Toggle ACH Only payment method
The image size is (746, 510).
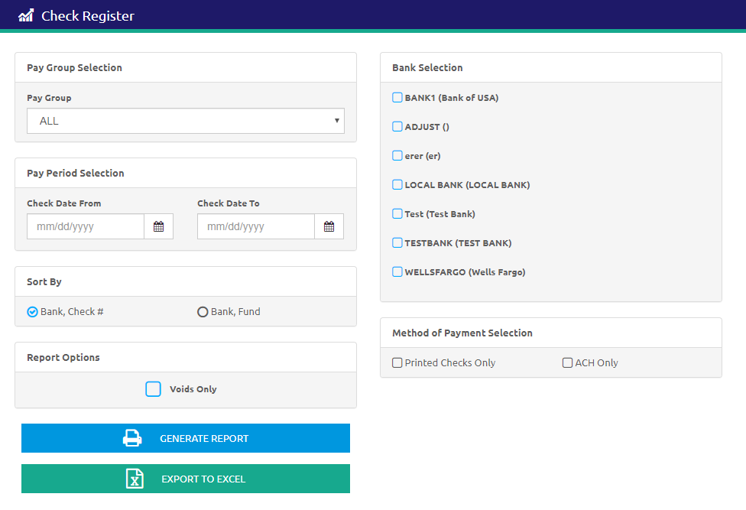click(568, 363)
